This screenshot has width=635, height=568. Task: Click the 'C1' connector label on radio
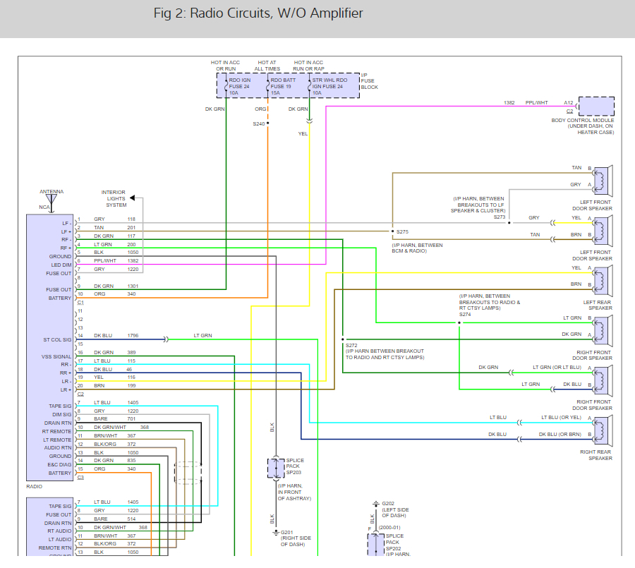(x=80, y=303)
